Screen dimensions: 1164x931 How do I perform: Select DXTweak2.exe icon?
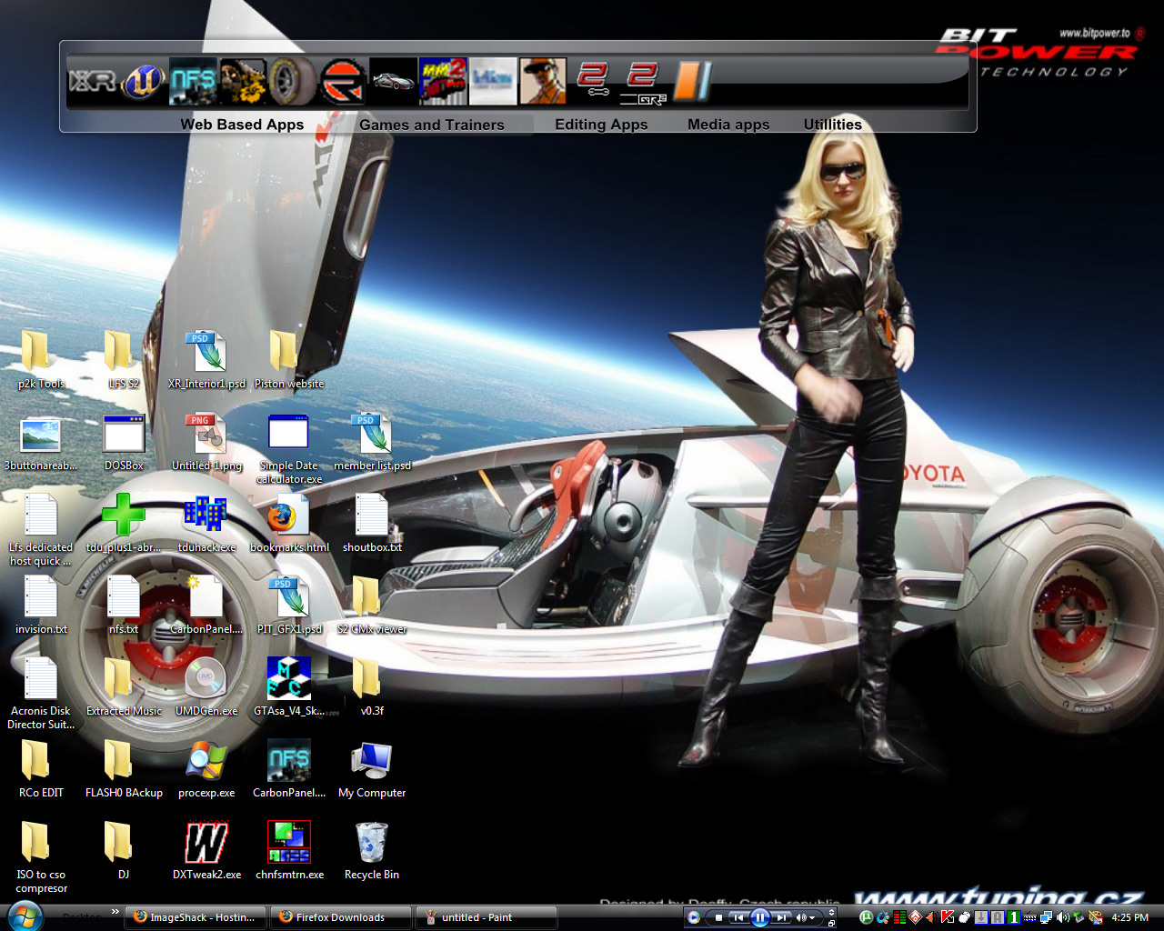(x=206, y=851)
